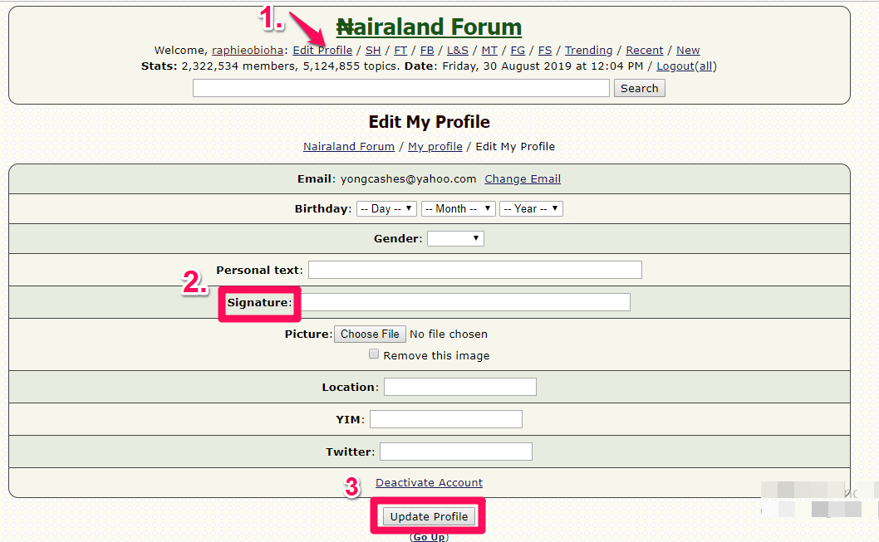The image size is (879, 542).
Task: Focus the Location input field
Action: point(459,387)
